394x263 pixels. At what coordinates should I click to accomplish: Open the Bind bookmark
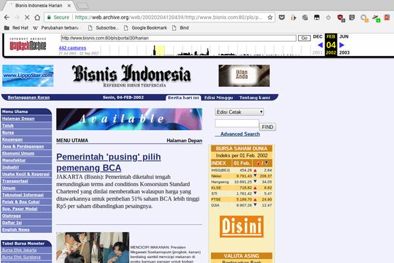pyautogui.click(x=181, y=28)
